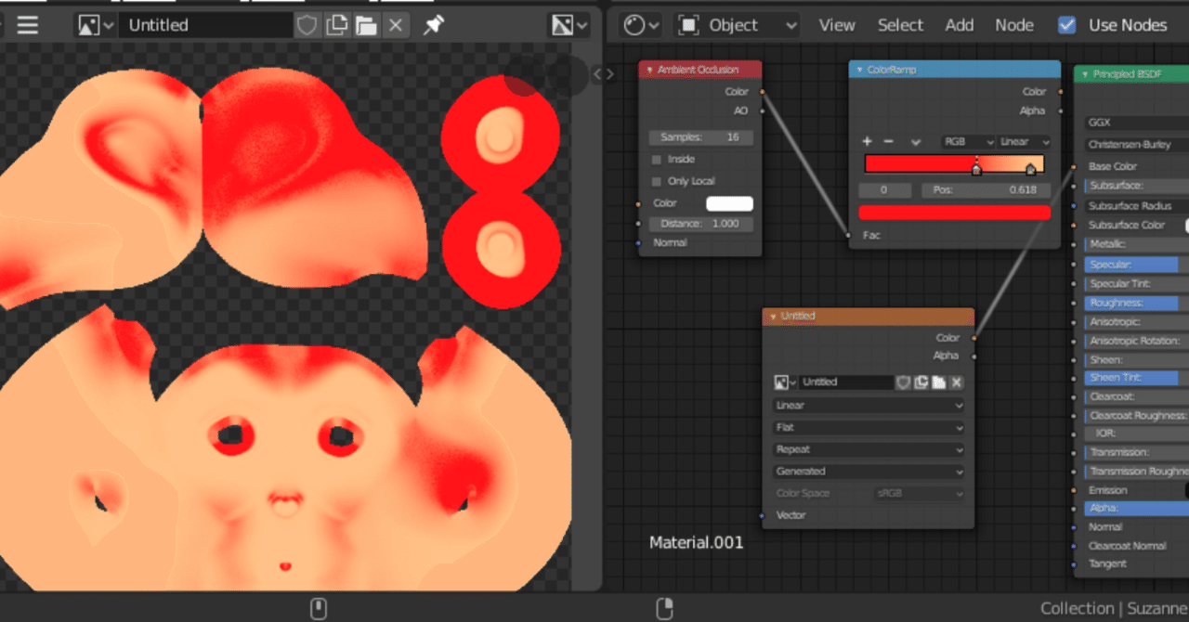Open the Generated source dropdown
The image size is (1189, 622).
869,472
